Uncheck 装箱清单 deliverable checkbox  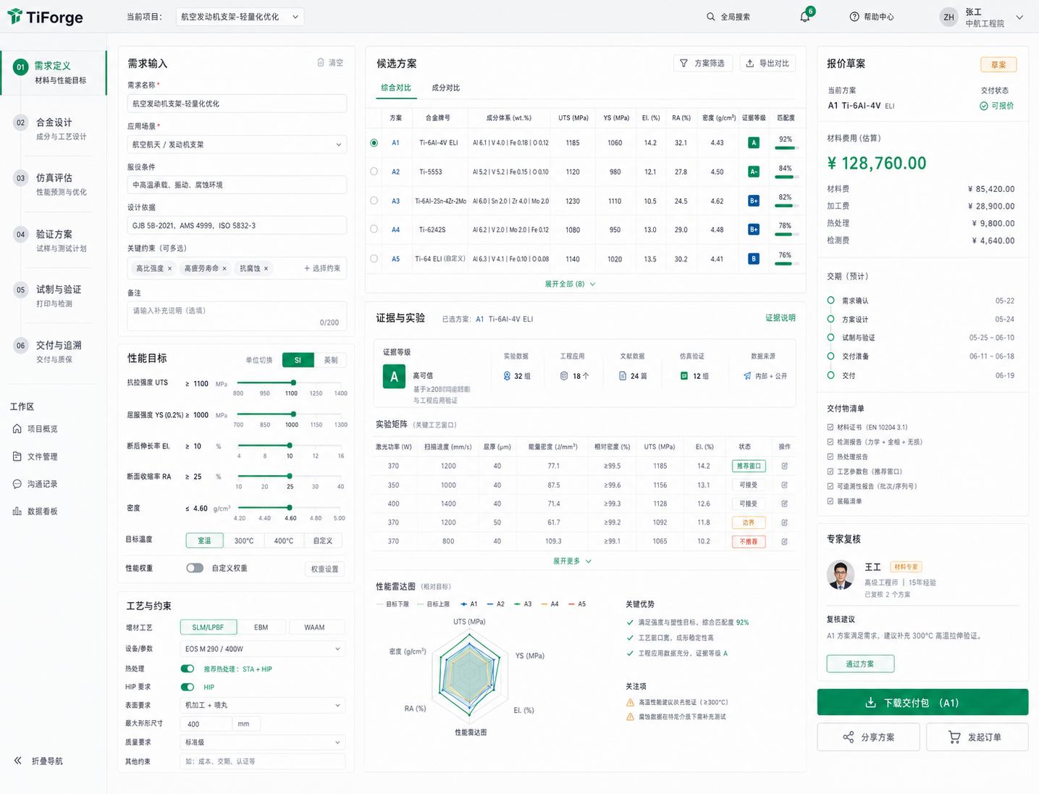830,501
